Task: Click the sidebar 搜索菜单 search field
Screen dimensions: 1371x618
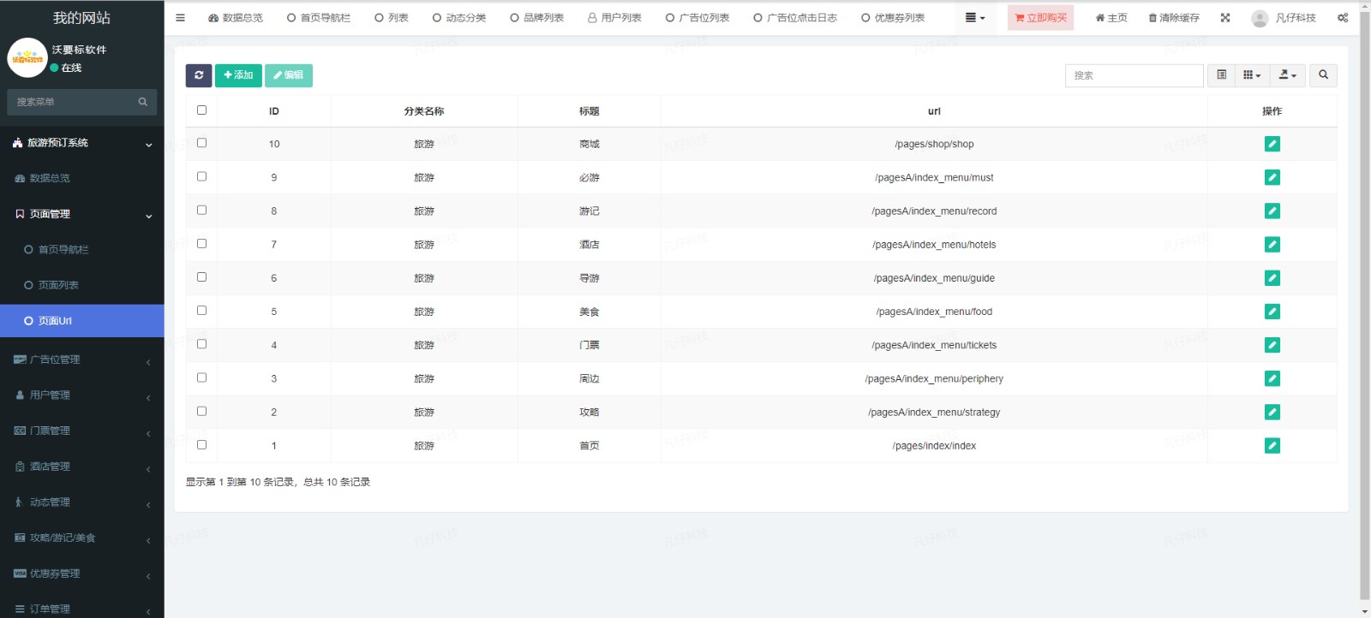Action: coord(73,102)
